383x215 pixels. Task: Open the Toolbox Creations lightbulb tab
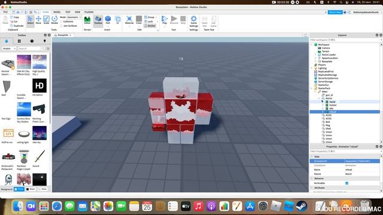click(x=44, y=41)
